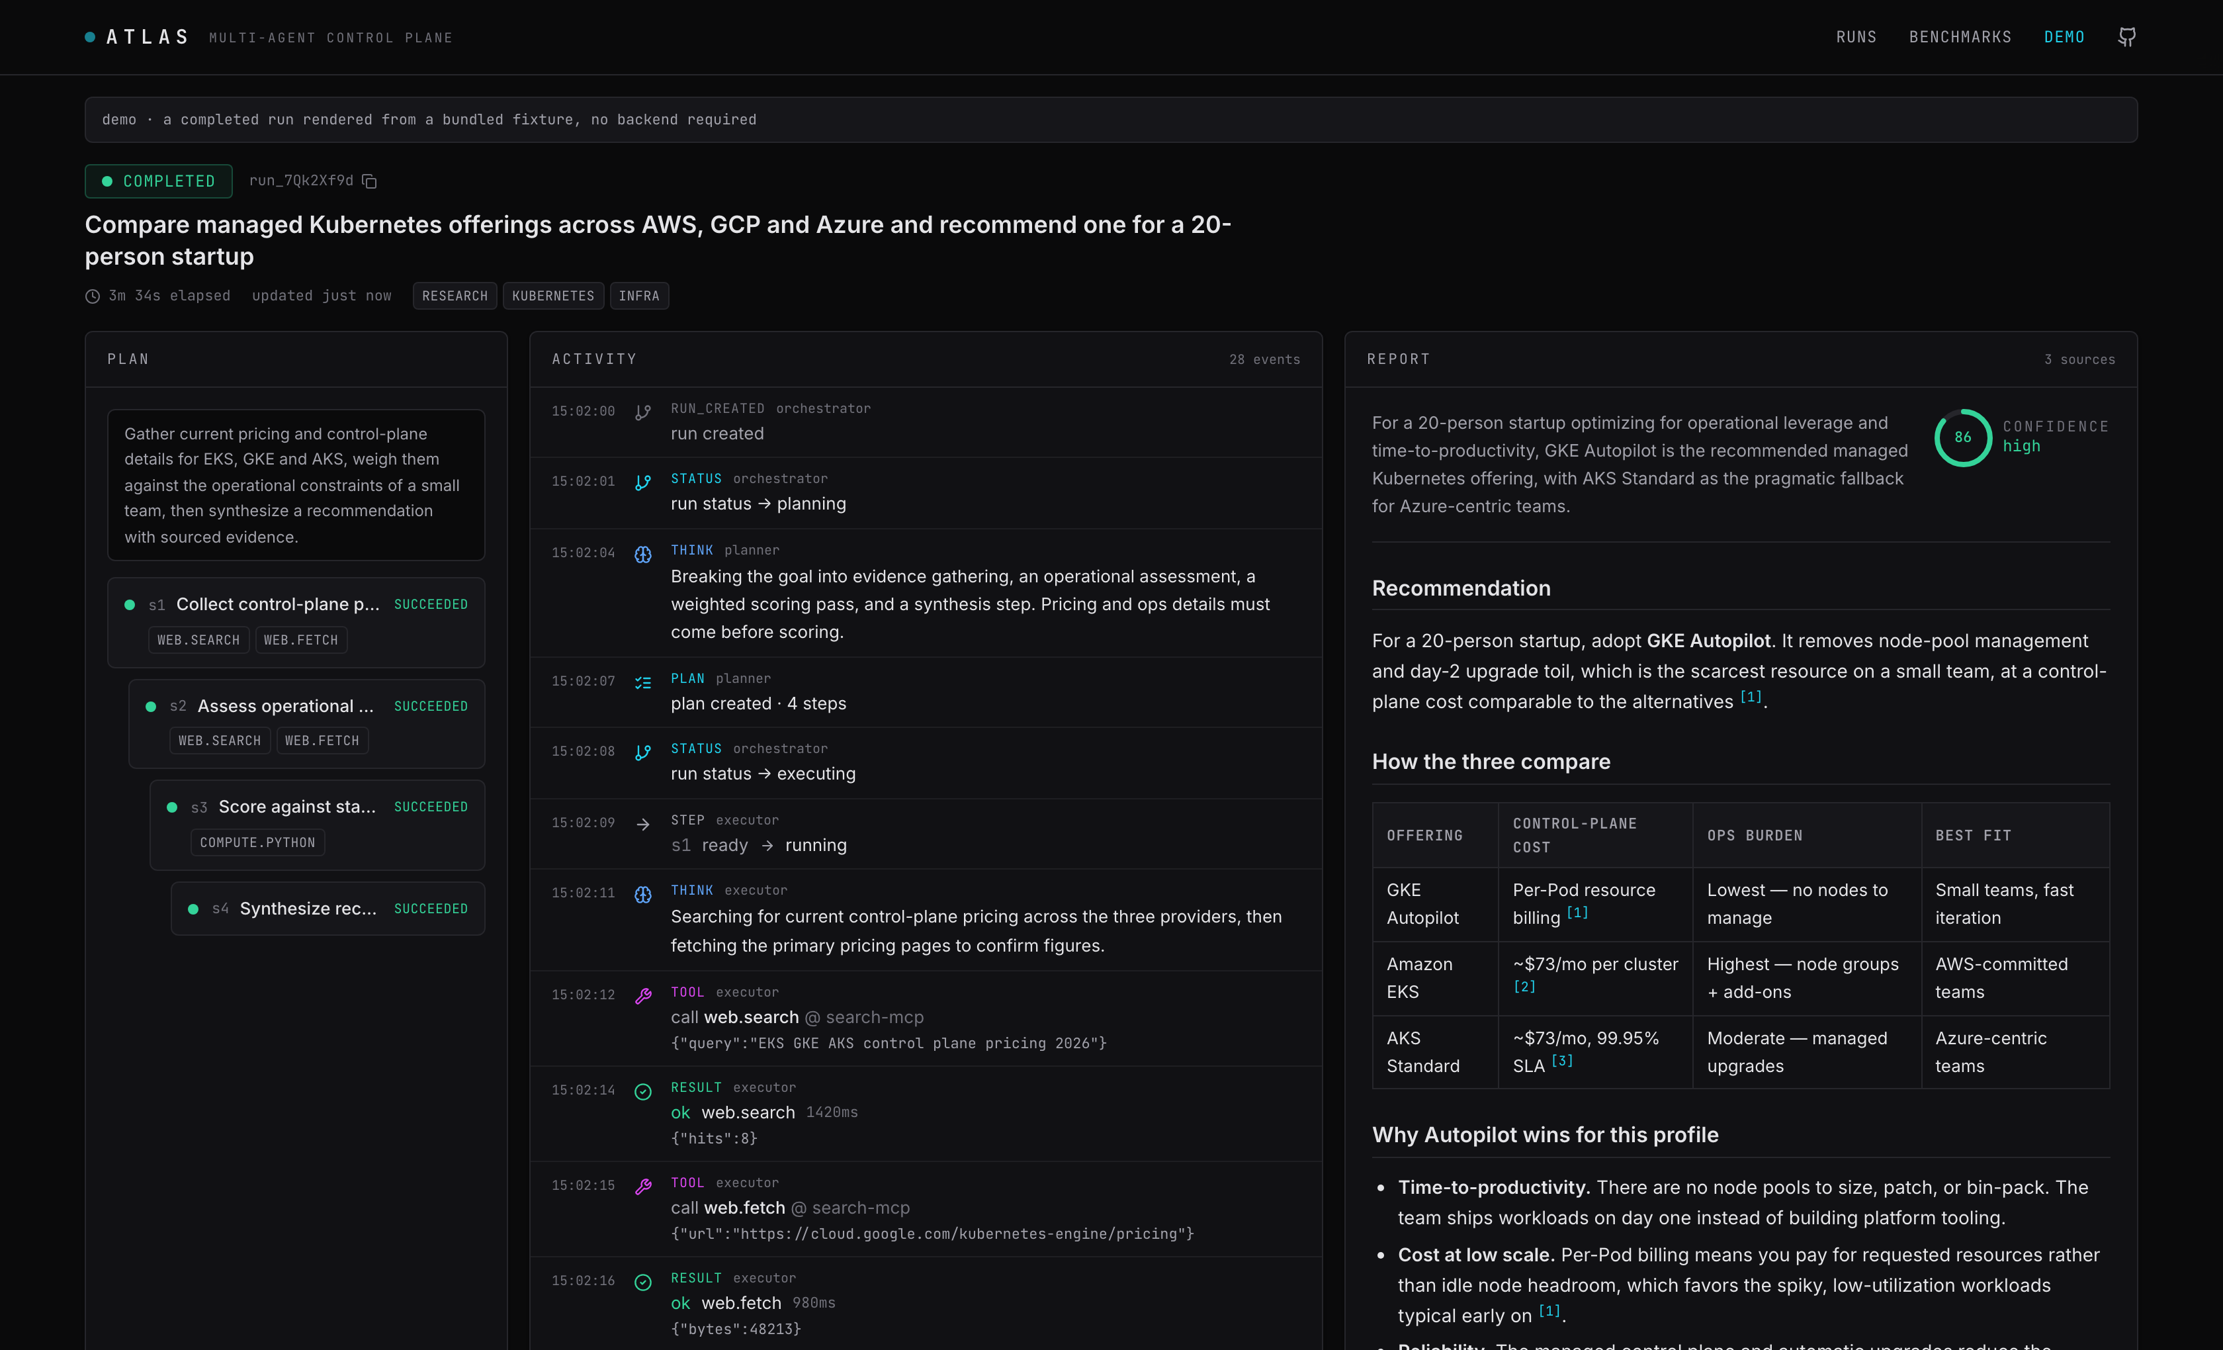The width and height of the screenshot is (2223, 1350).
Task: Click the 'Why Autopilot wins for this profile' heading
Action: click(x=1545, y=1135)
